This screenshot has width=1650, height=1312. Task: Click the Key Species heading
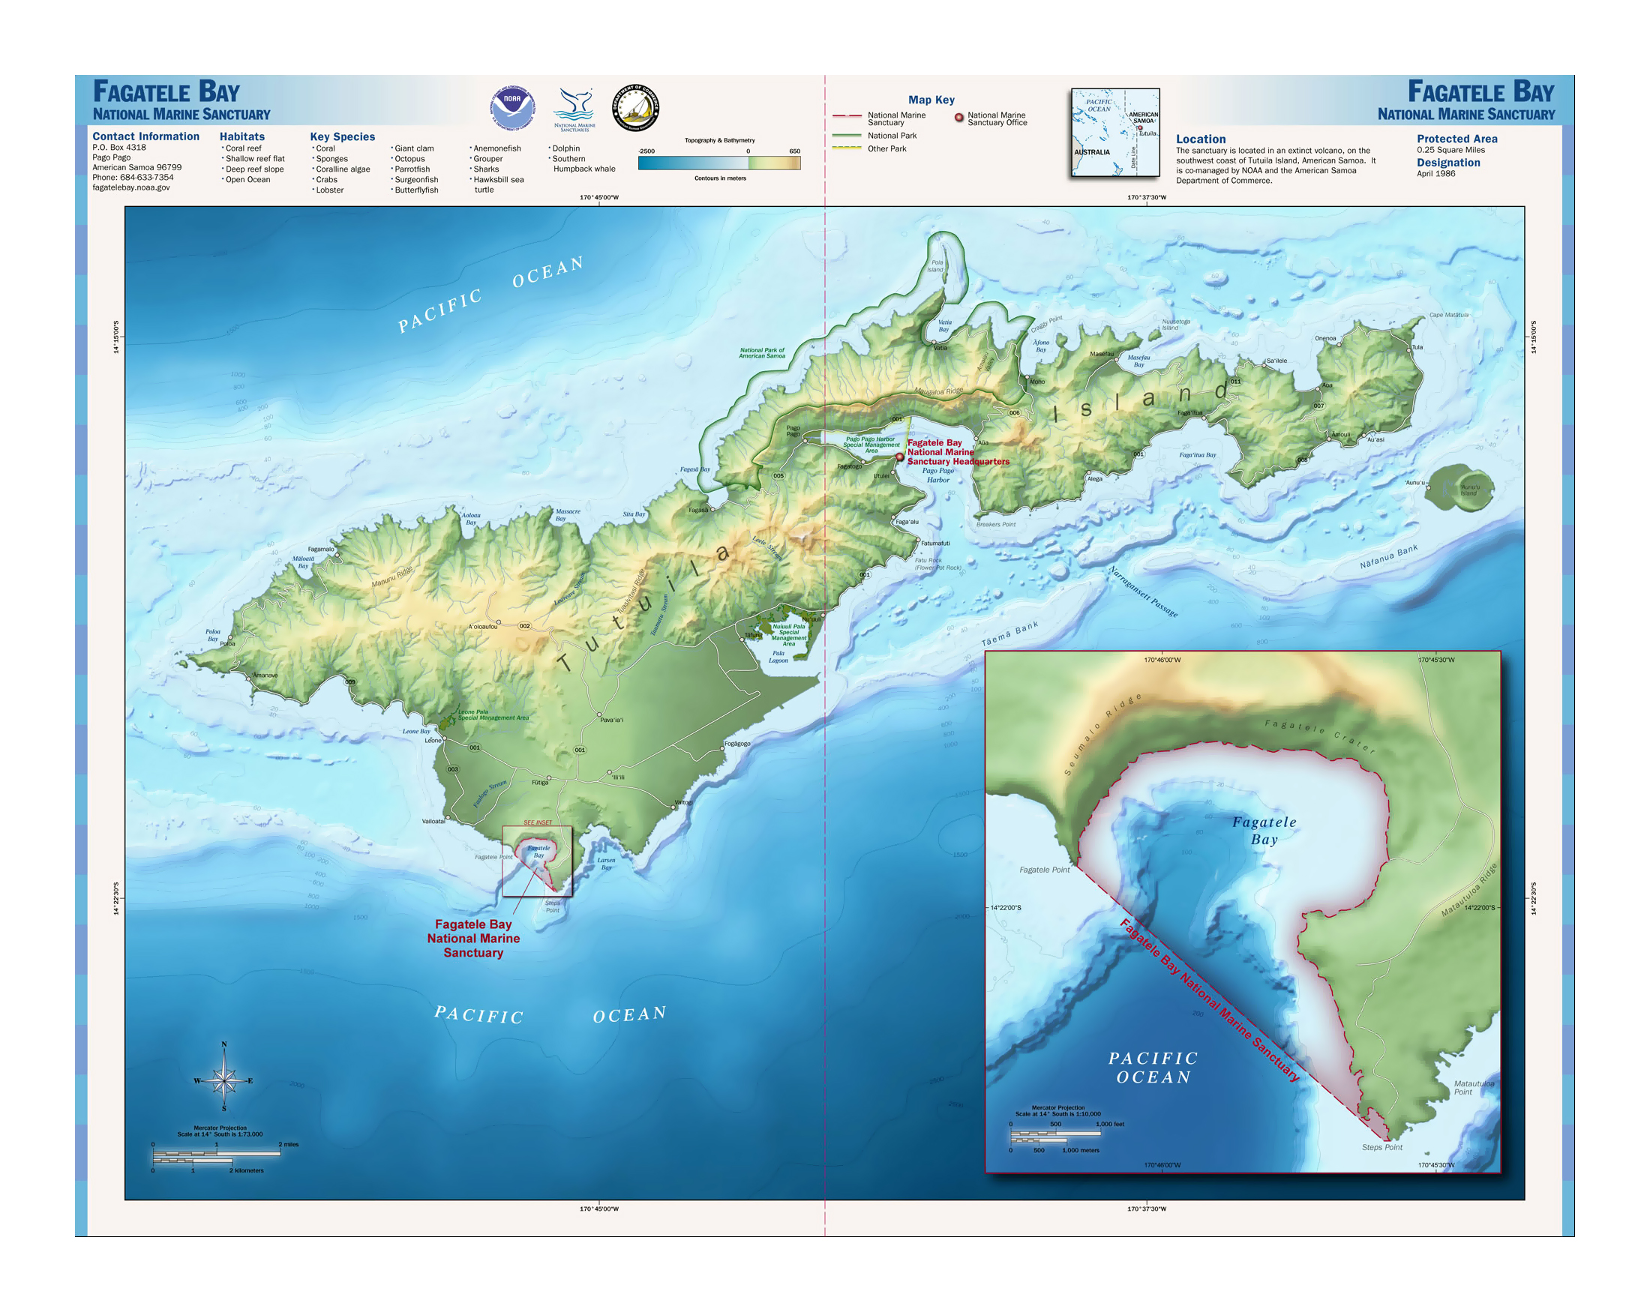point(342,136)
